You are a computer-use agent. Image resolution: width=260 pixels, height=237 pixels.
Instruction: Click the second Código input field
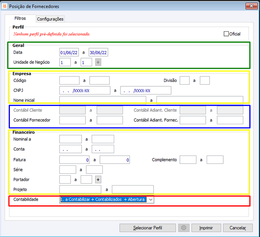99,80
